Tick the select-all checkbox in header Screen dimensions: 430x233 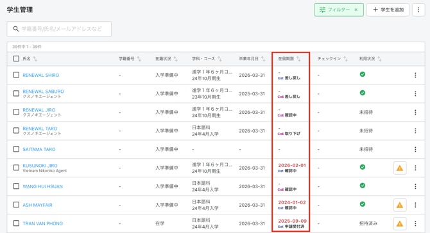tap(16, 58)
